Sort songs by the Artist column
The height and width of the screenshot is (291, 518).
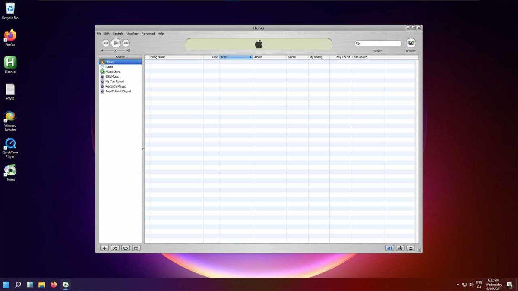(235, 56)
